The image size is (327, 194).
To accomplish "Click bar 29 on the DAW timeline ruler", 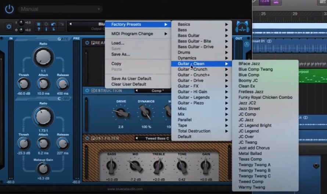I will coord(295,14).
